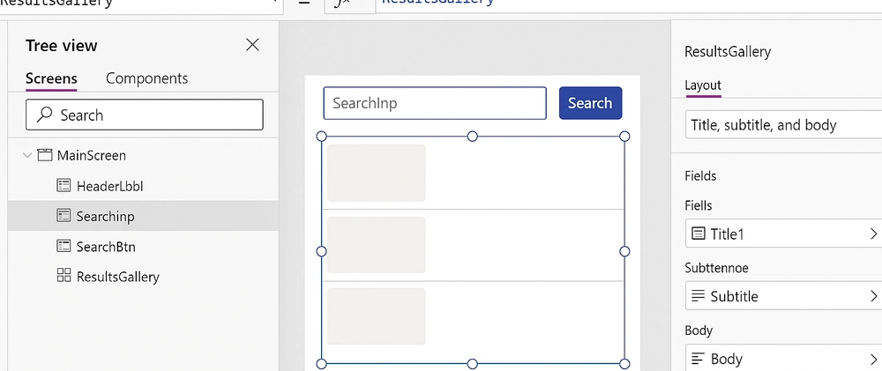Expand the Title1 field chevron

click(873, 234)
